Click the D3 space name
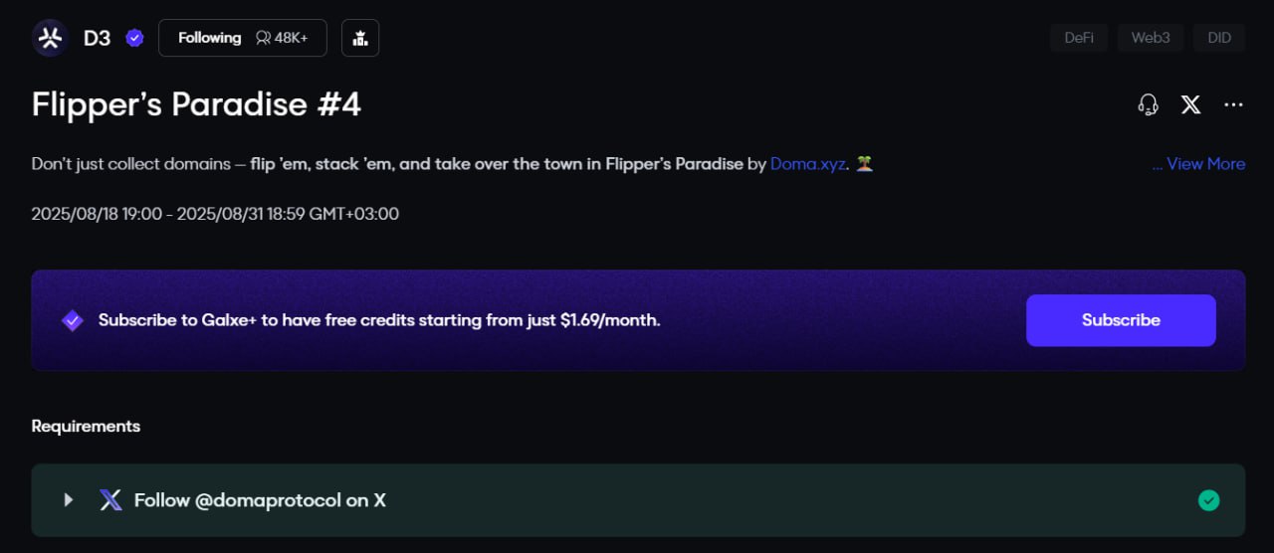 (x=97, y=38)
